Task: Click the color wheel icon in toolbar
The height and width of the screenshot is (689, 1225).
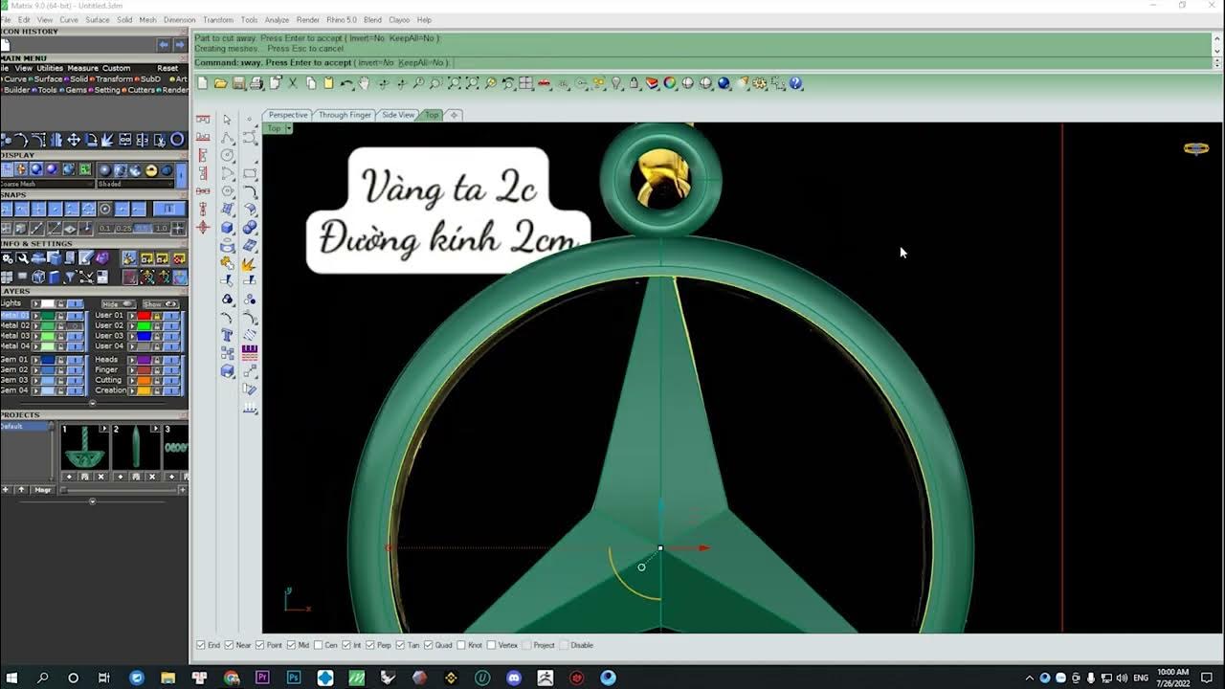Action: click(x=670, y=83)
